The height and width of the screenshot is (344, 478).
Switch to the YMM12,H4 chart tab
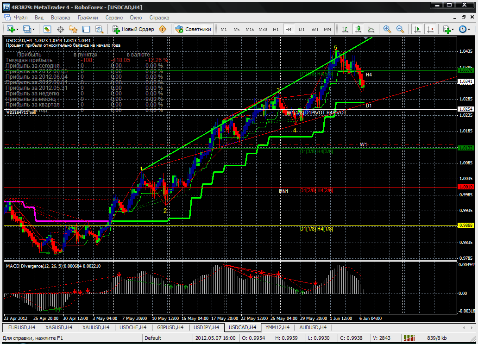[277, 327]
